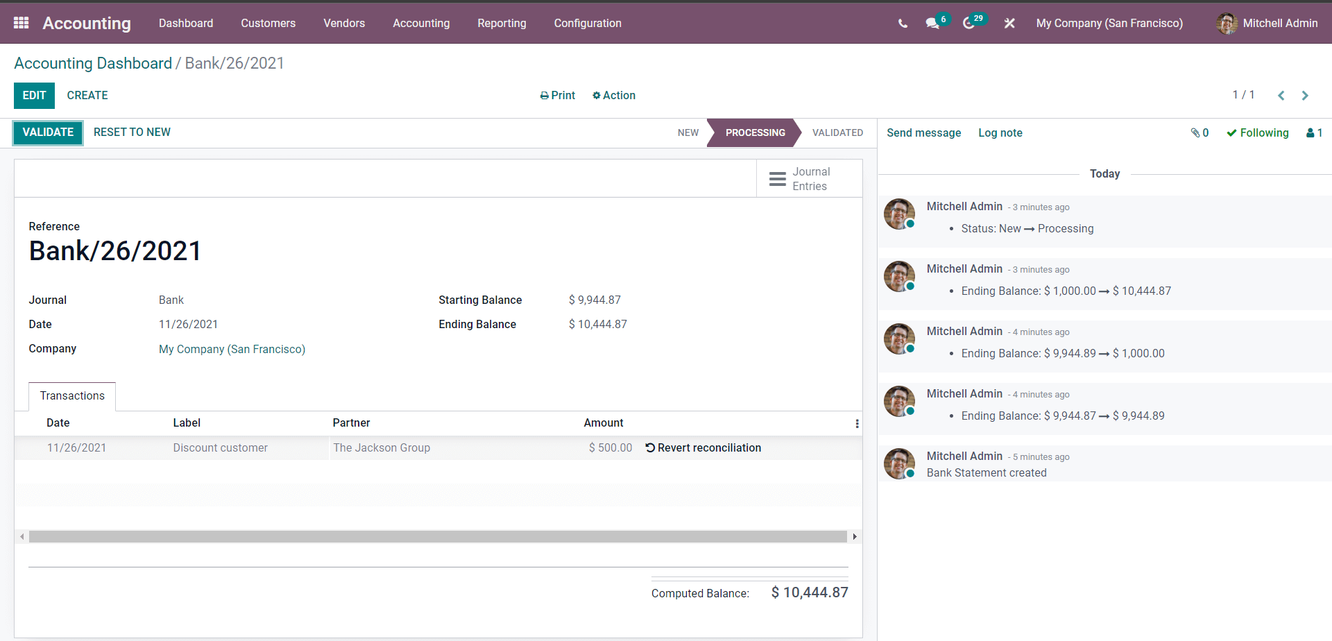The width and height of the screenshot is (1332, 641).
Task: Click the Date field value 11/26/2021 in form
Action: point(188,325)
